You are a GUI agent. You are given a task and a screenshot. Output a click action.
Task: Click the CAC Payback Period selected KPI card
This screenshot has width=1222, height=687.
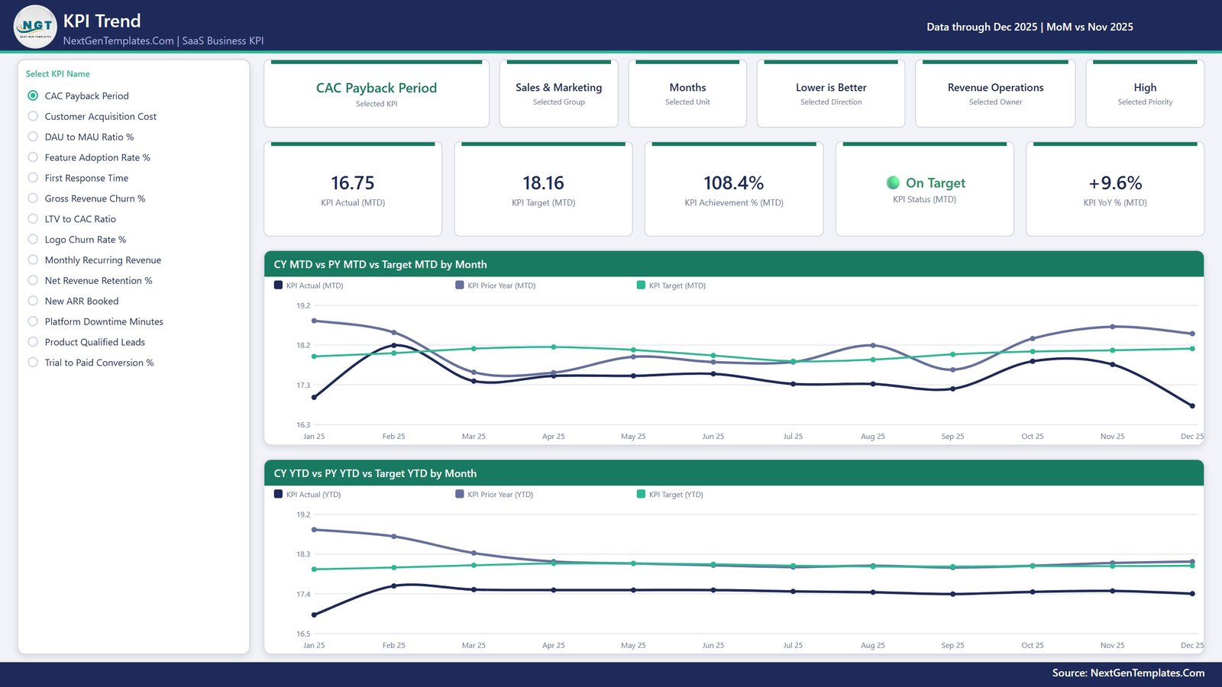click(377, 94)
